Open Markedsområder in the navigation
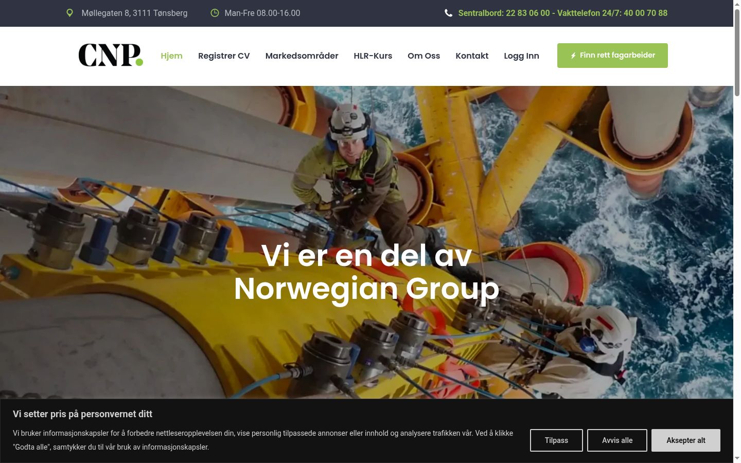741x463 pixels. click(x=302, y=56)
